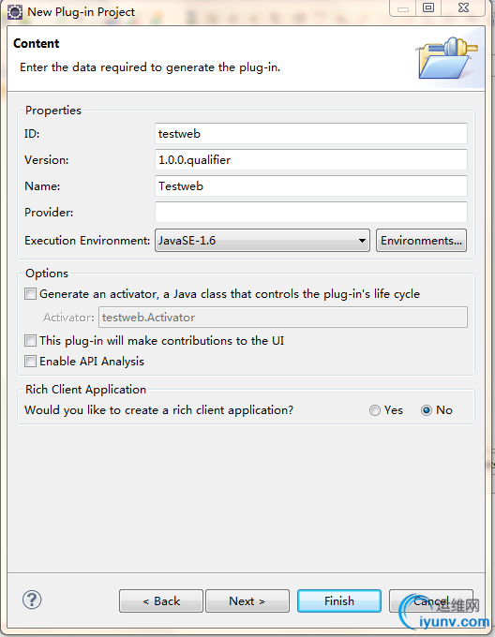Proceed with the Next button

click(247, 600)
